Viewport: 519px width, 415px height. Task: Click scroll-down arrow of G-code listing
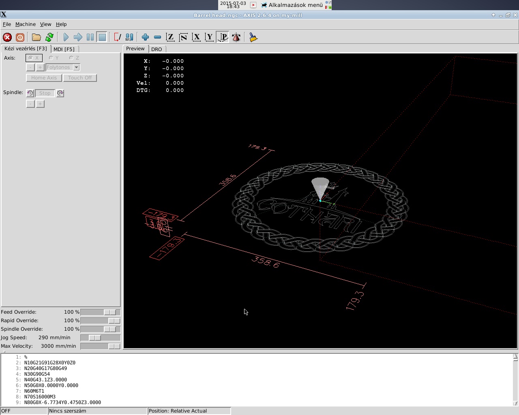click(x=515, y=403)
